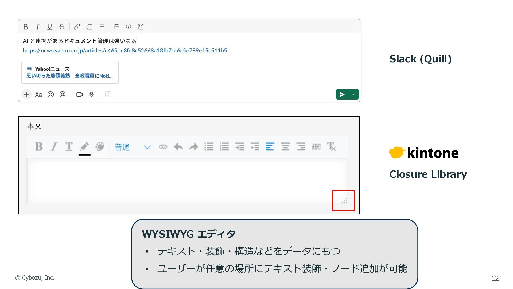Toggle underline in the Slack editor toolbar

point(50,26)
